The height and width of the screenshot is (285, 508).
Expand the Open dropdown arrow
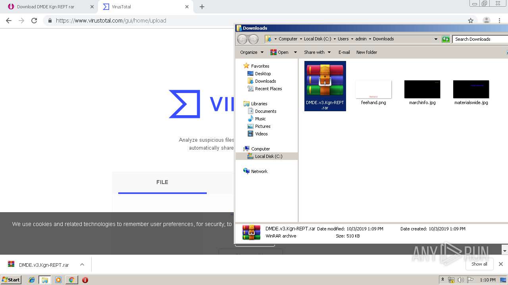(295, 52)
